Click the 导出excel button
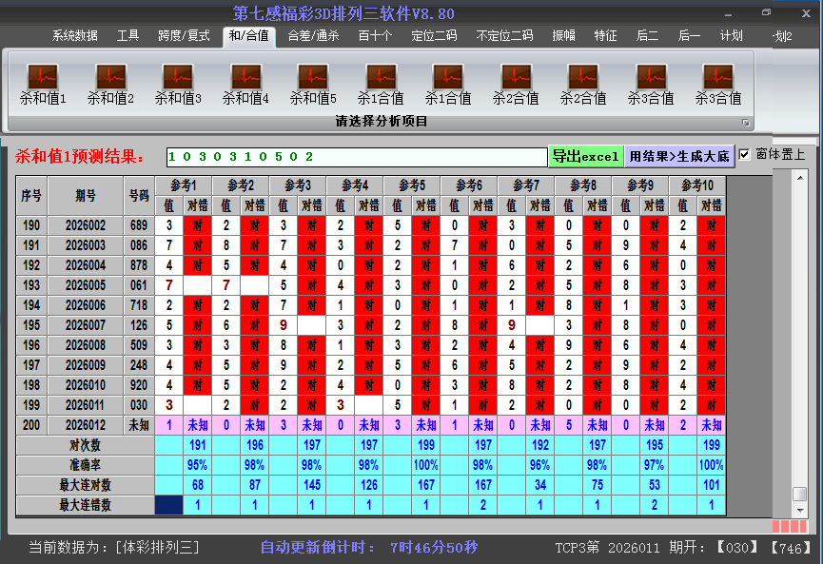The height and width of the screenshot is (564, 823). (585, 157)
